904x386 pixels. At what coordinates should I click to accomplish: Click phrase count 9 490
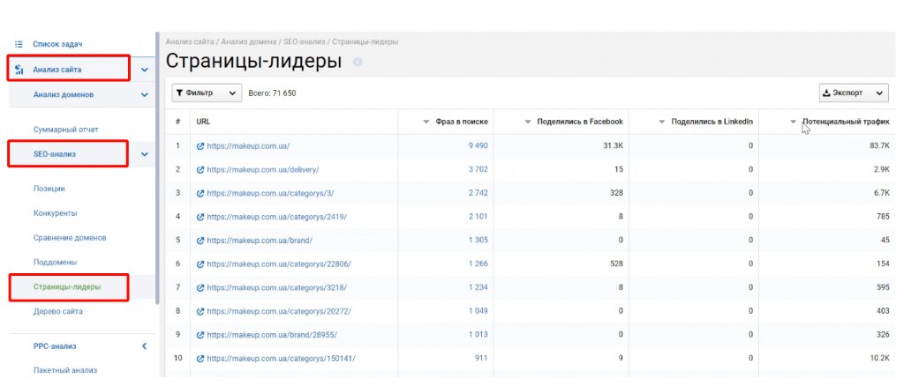[478, 146]
